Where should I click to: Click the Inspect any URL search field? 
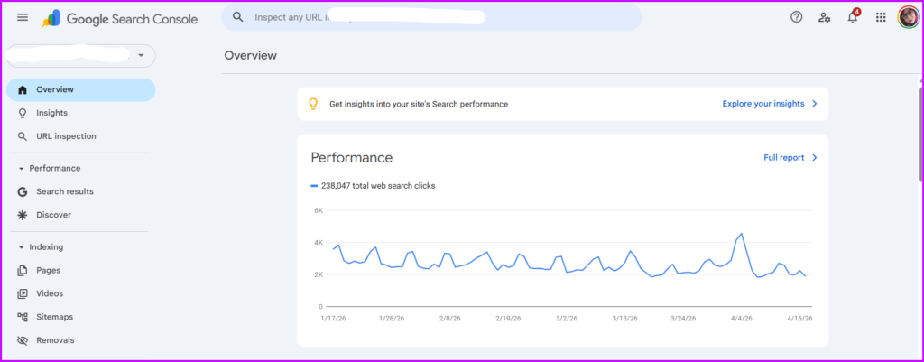coord(433,17)
